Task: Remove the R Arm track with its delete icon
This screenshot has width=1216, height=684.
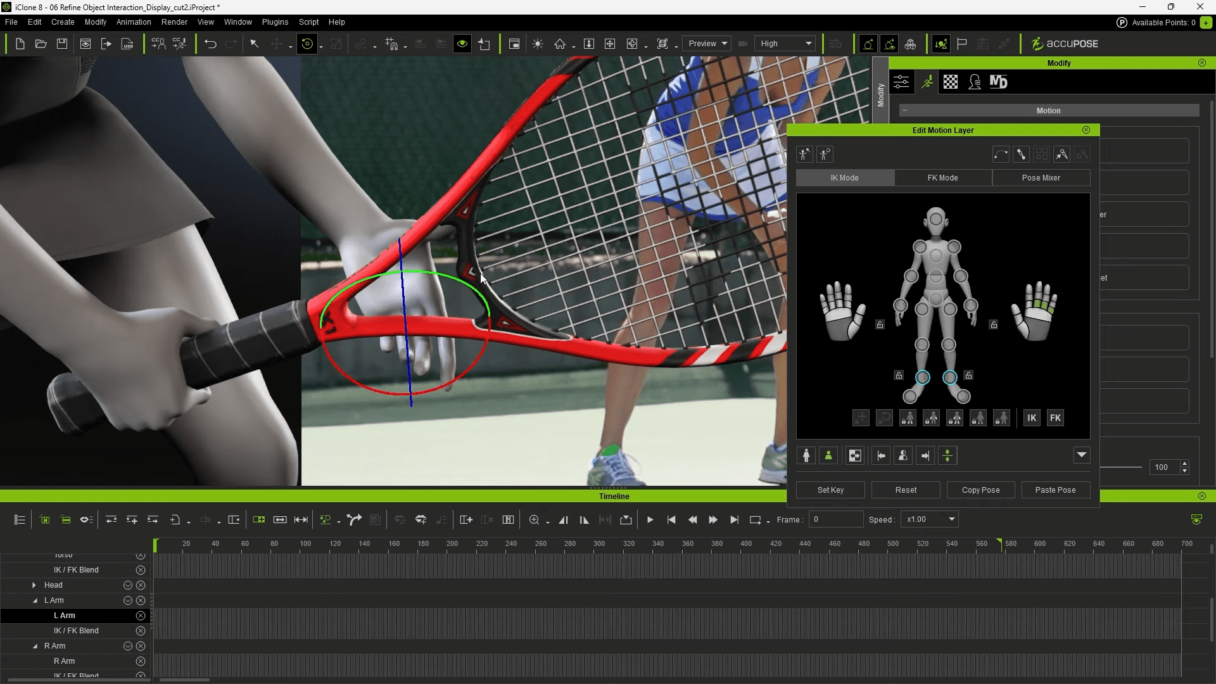Action: click(141, 645)
